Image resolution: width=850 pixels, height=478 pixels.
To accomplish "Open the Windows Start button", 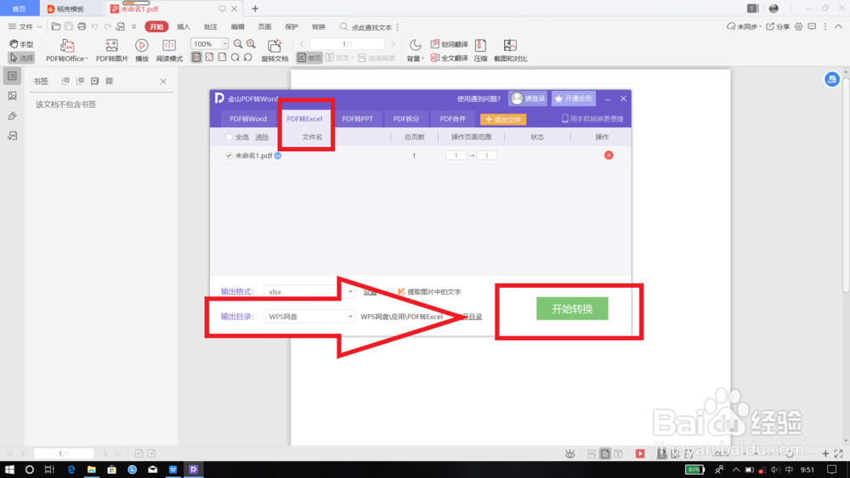I will [x=9, y=470].
